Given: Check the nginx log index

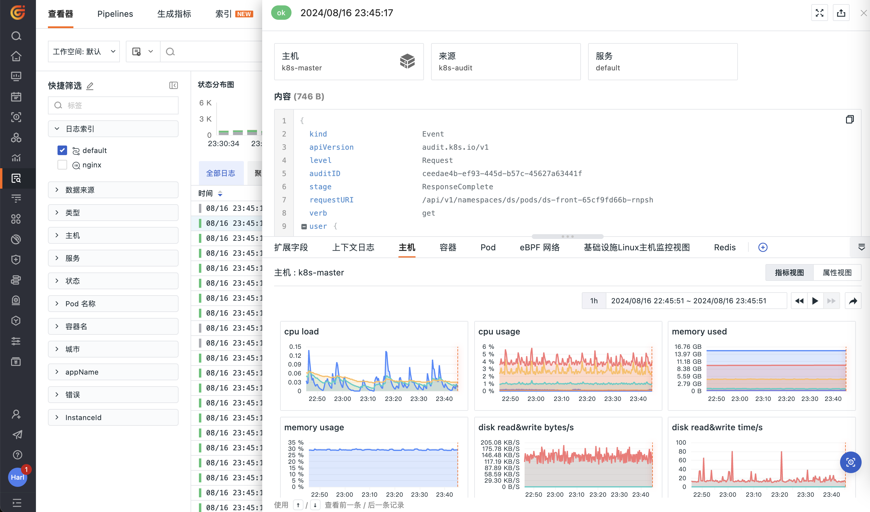Looking at the screenshot, I should [x=62, y=165].
